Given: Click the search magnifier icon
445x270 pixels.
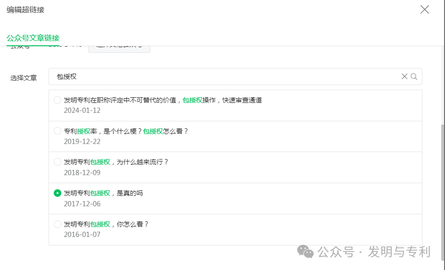Looking at the screenshot, I should [414, 76].
